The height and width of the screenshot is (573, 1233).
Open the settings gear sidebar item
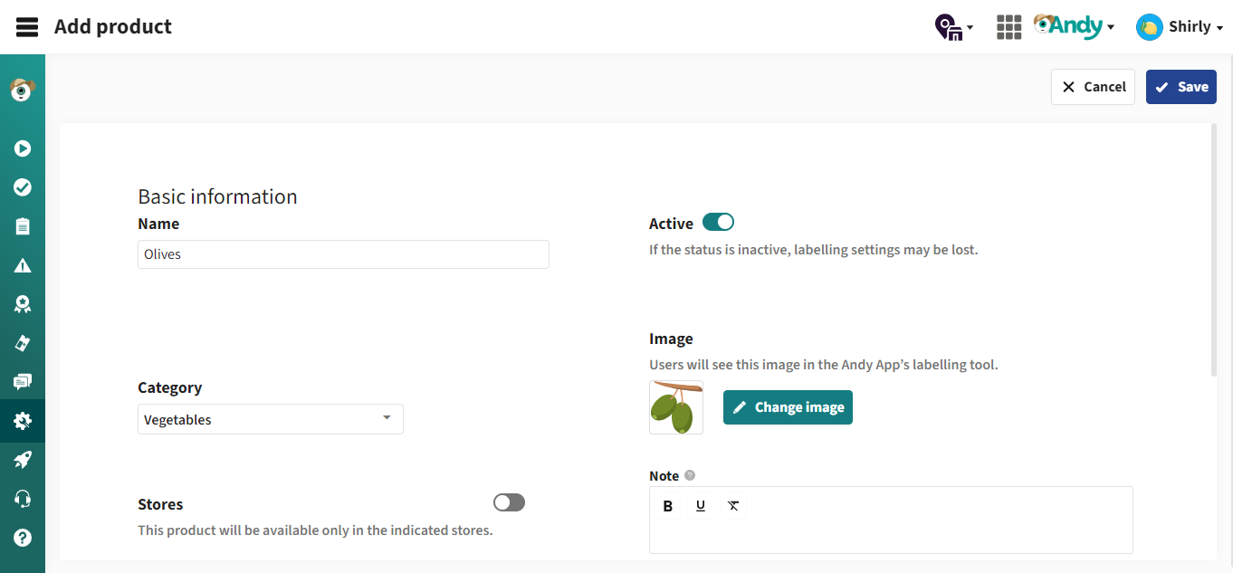pos(23,421)
